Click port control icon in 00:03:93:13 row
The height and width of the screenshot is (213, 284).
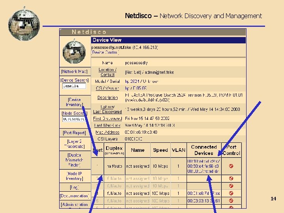point(231,201)
